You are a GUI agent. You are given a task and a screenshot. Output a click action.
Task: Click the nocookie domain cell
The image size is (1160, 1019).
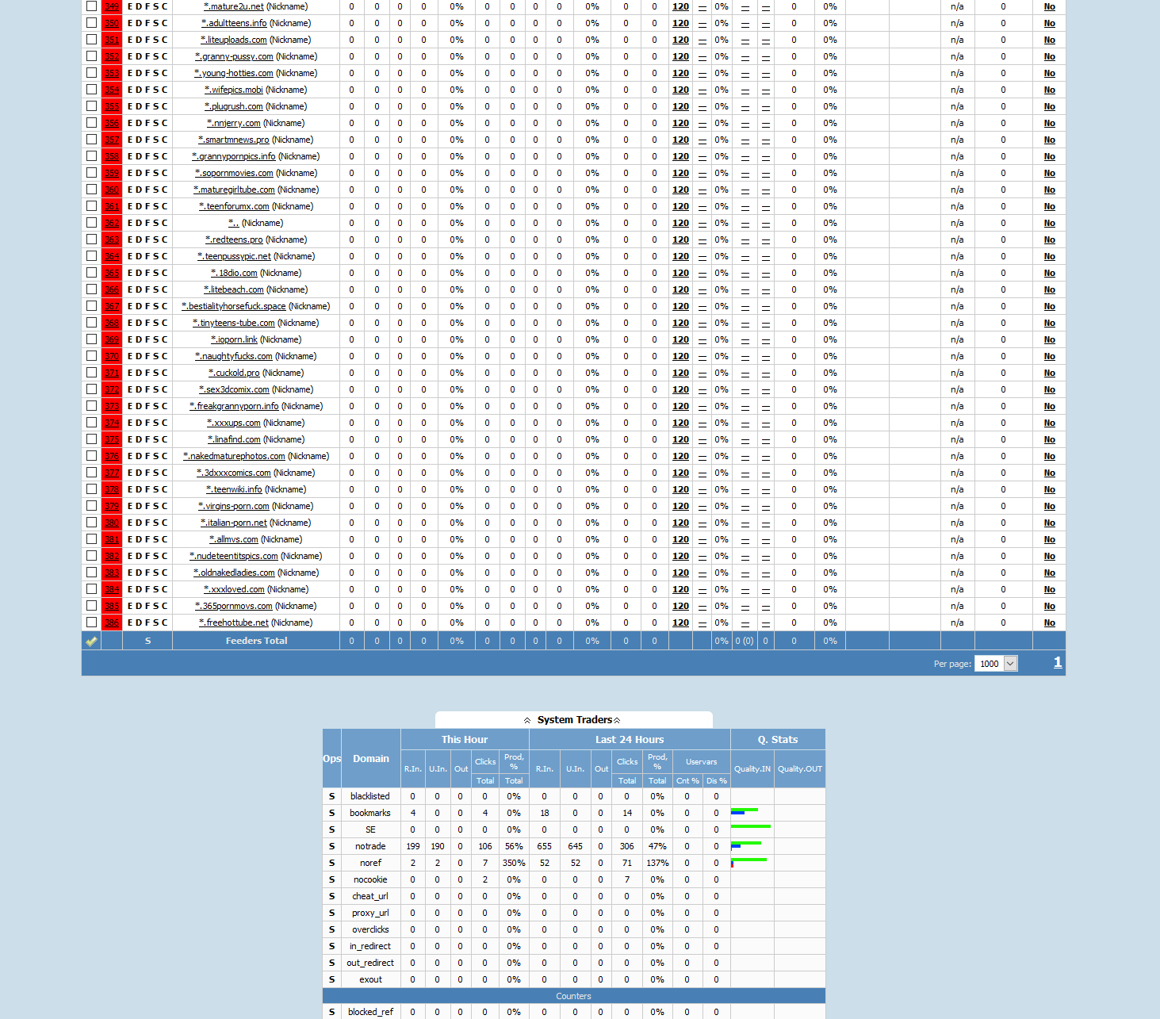tap(371, 879)
